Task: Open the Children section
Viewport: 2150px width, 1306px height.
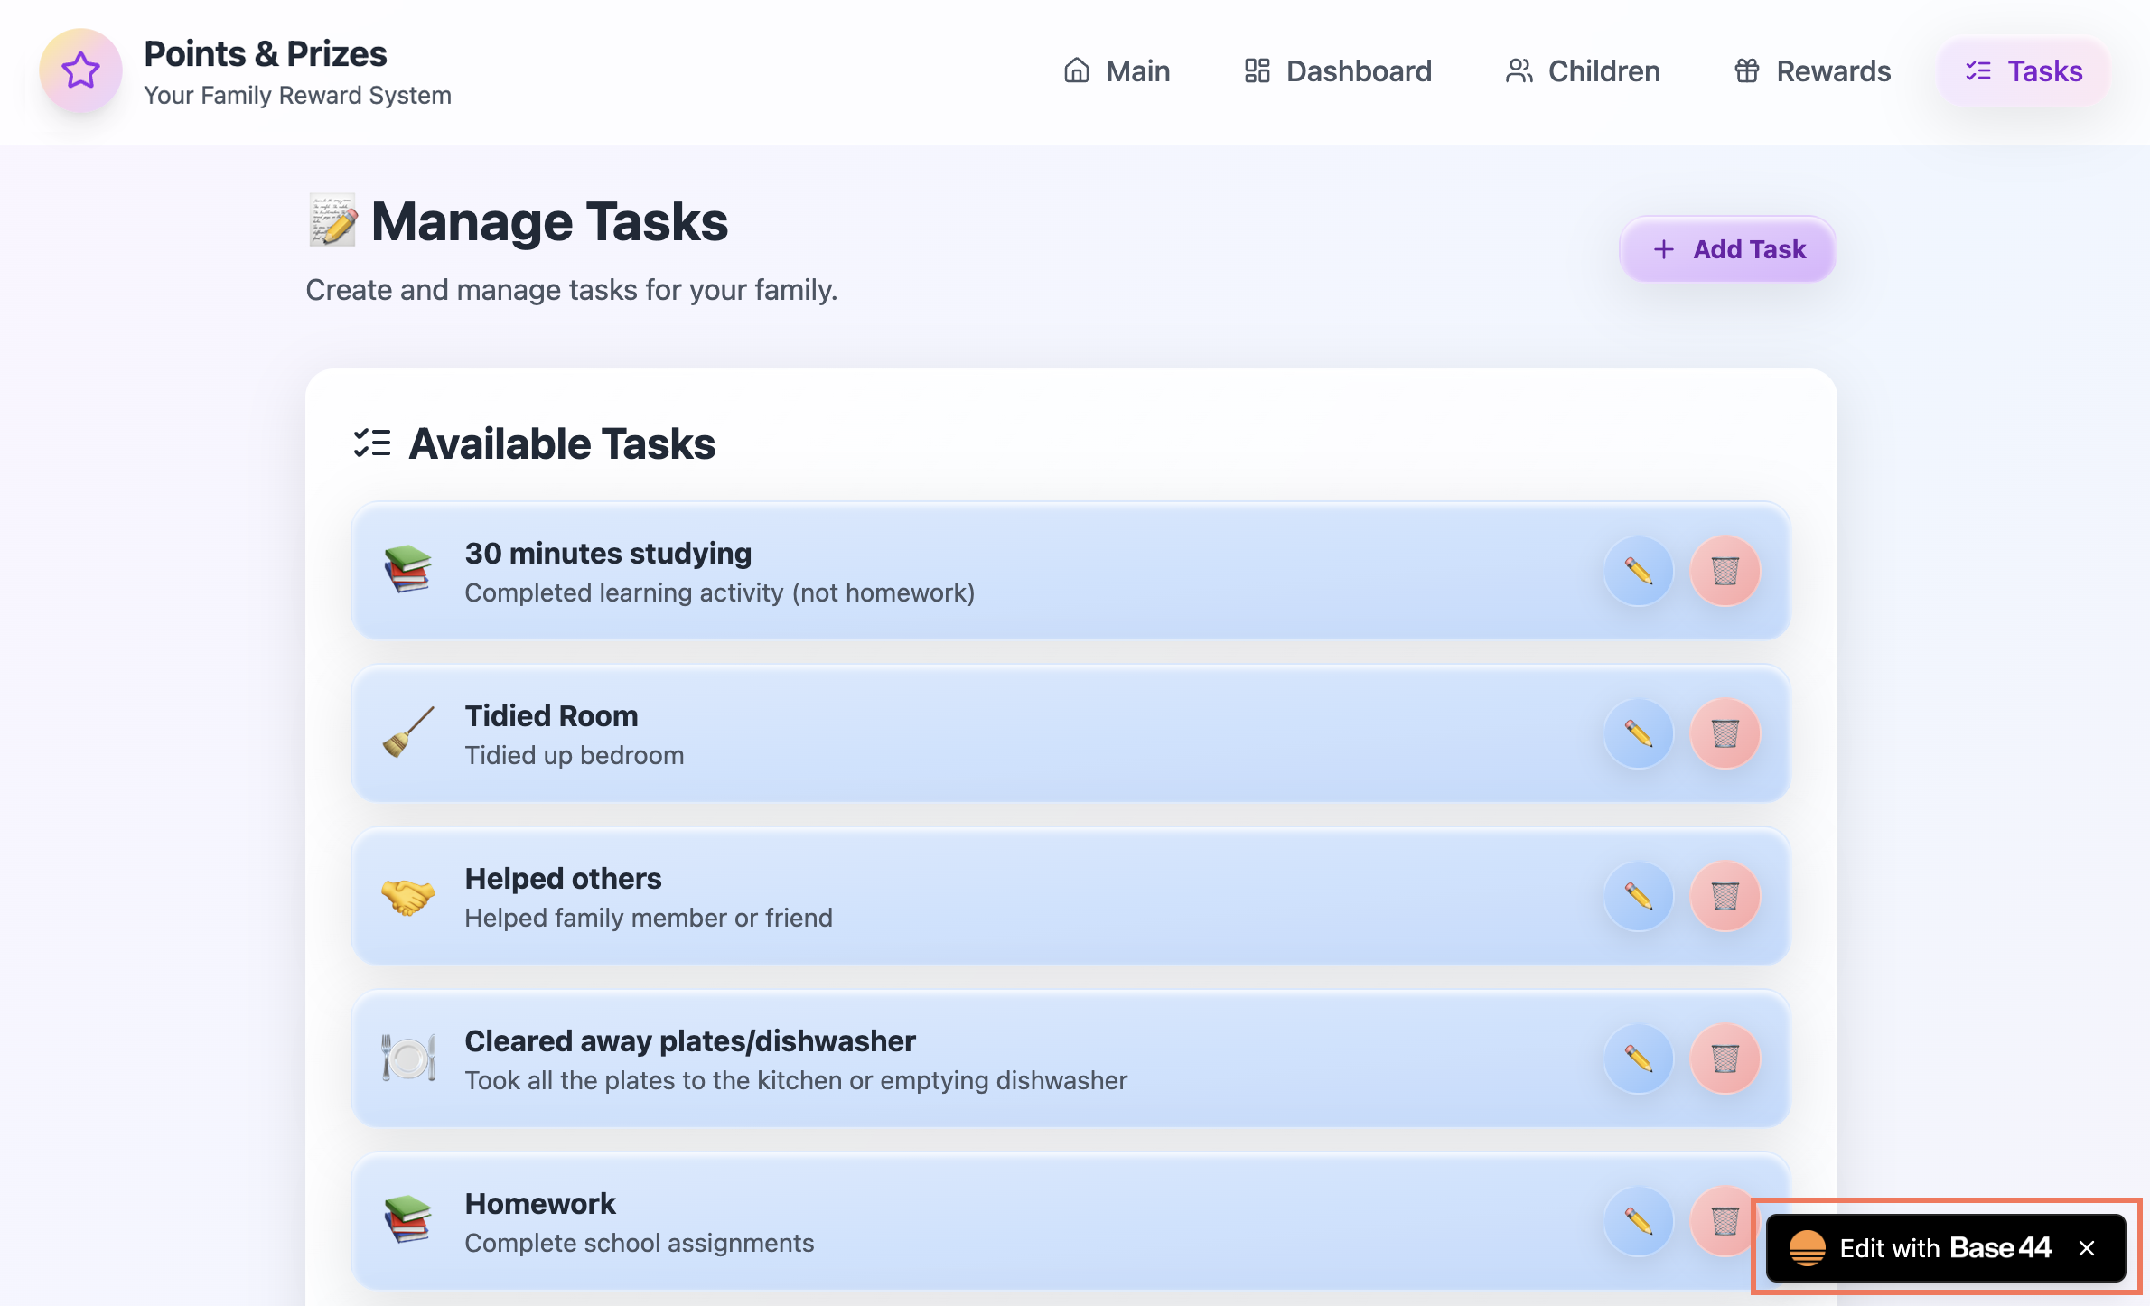Action: click(1583, 70)
